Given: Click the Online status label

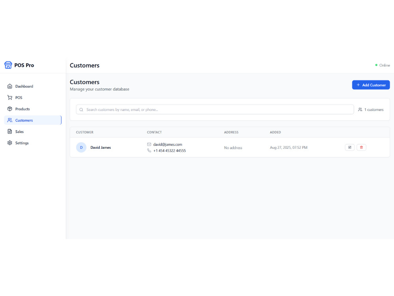Looking at the screenshot, I should [385, 65].
